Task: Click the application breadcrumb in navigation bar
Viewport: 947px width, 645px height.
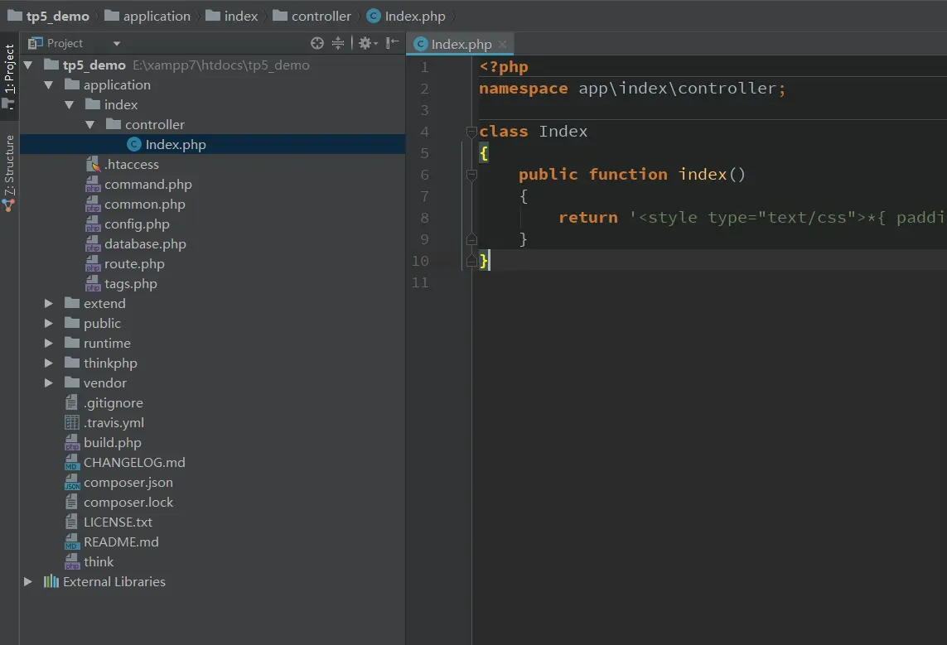Action: (x=157, y=16)
